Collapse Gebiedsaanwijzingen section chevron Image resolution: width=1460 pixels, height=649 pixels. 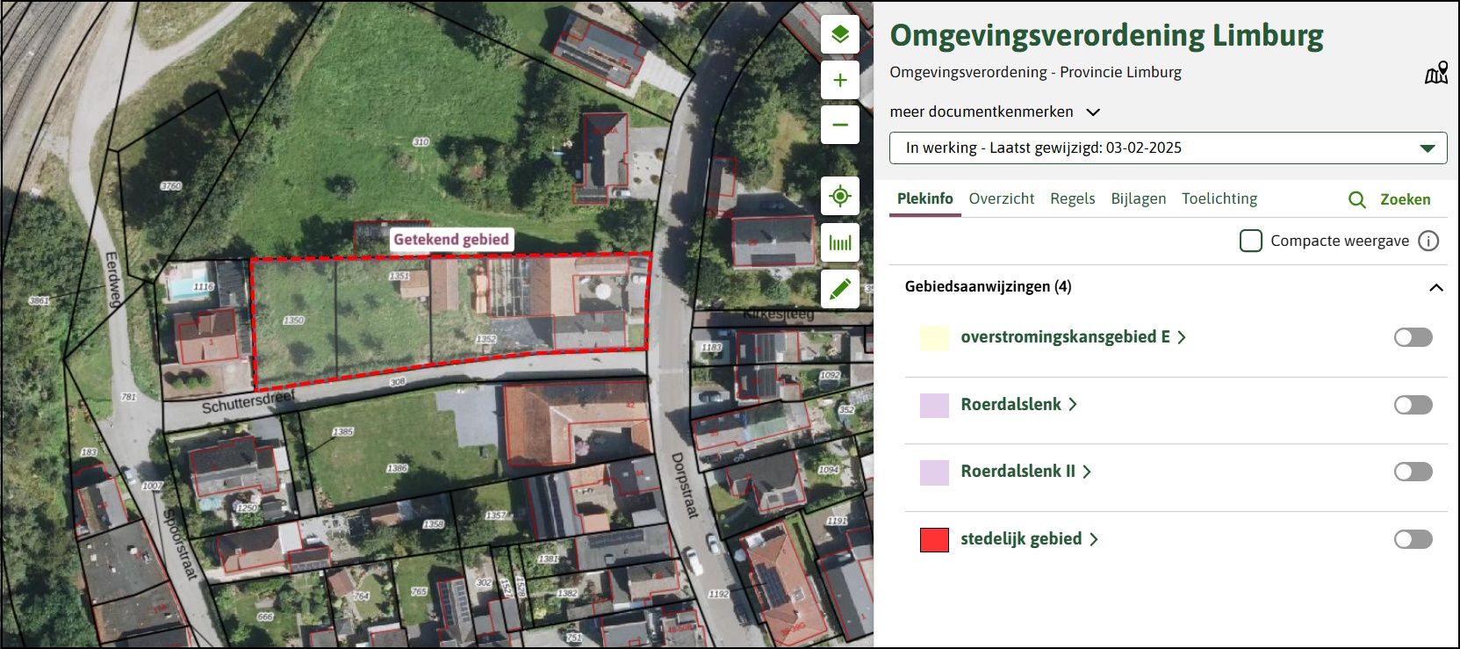(x=1436, y=287)
